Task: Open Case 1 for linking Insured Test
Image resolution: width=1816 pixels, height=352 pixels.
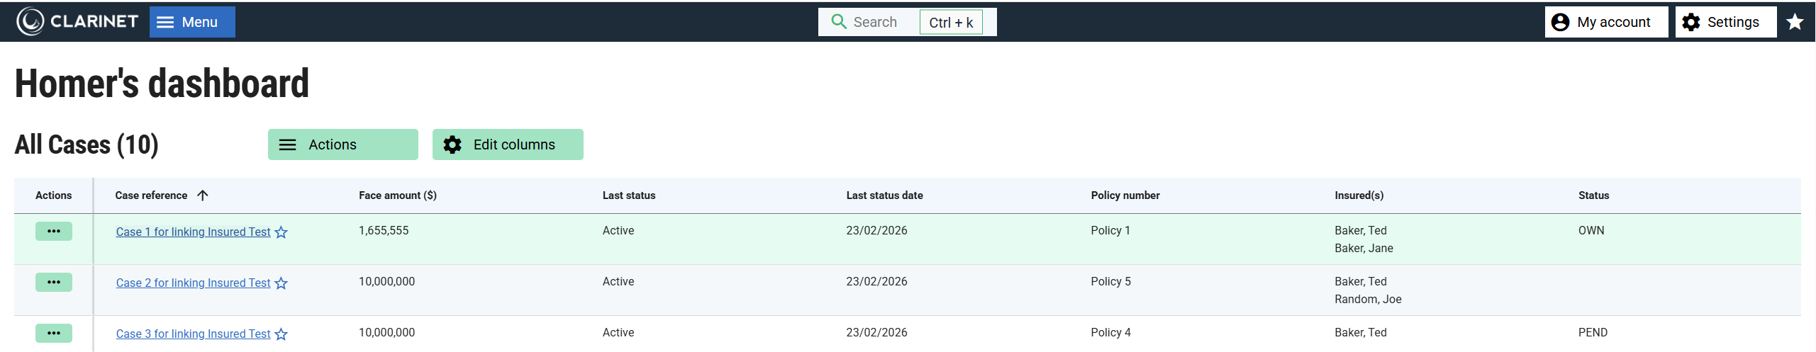Action: pyautogui.click(x=193, y=232)
